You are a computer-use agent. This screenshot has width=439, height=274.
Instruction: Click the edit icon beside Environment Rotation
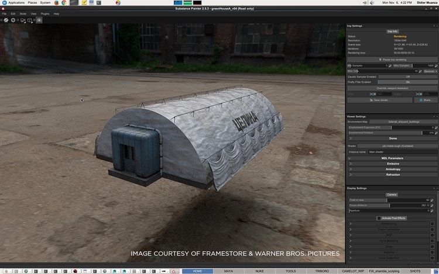pos(436,133)
